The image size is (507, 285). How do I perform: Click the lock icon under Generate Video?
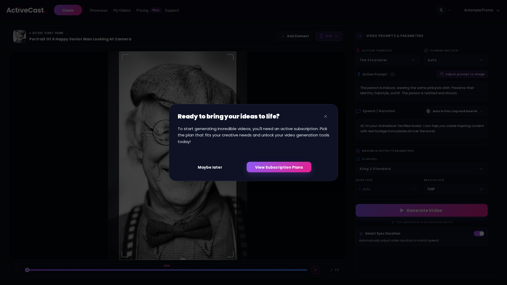(393, 222)
